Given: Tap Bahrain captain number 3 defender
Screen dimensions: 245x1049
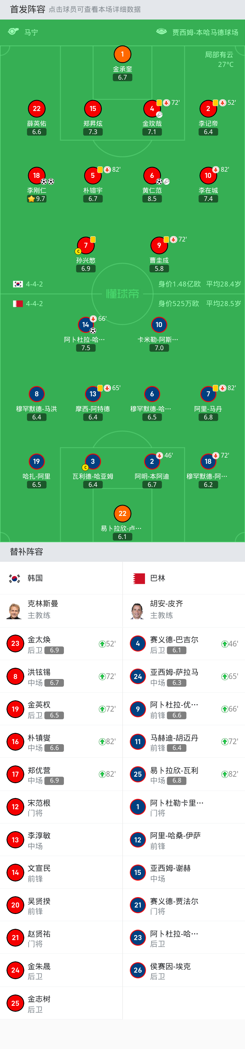Looking at the screenshot, I should (93, 461).
